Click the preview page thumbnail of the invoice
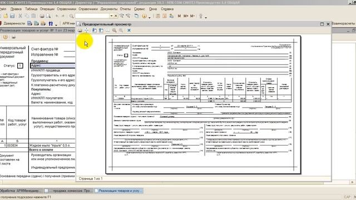 tap(203, 105)
